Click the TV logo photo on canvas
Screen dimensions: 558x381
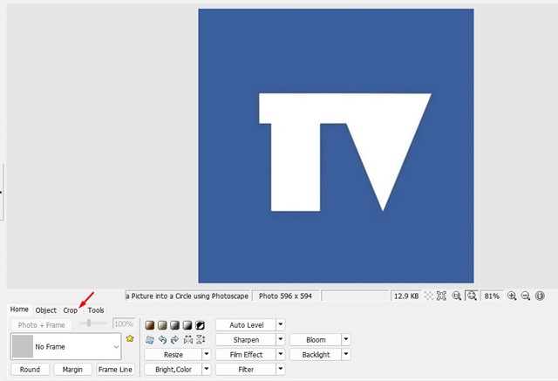336,146
